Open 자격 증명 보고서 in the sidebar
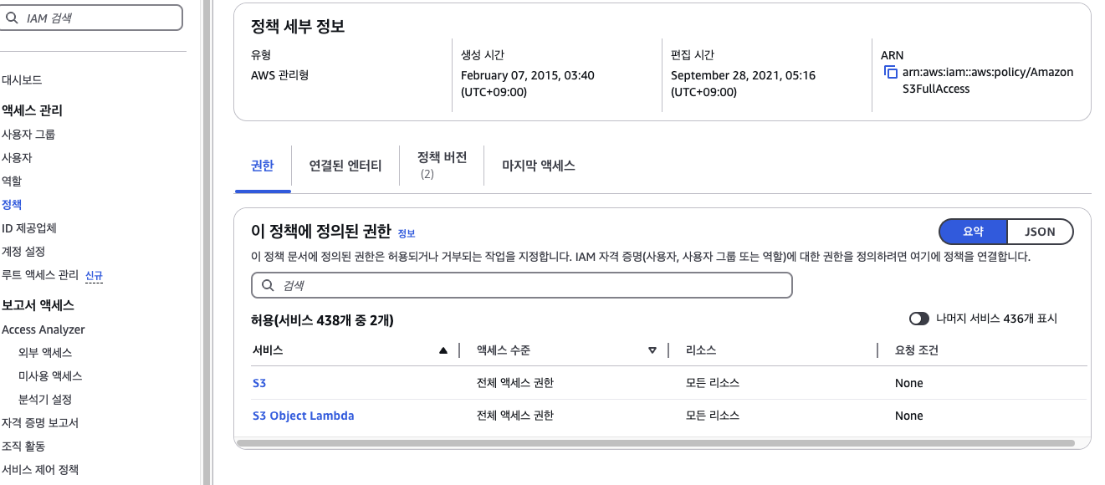 (x=40, y=423)
